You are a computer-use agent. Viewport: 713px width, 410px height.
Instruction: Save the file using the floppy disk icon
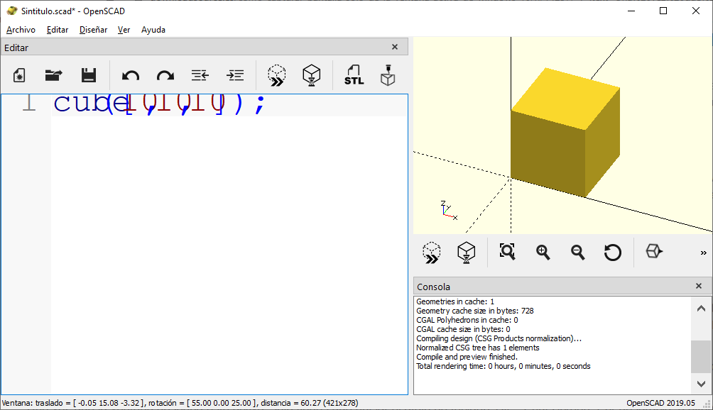point(88,74)
